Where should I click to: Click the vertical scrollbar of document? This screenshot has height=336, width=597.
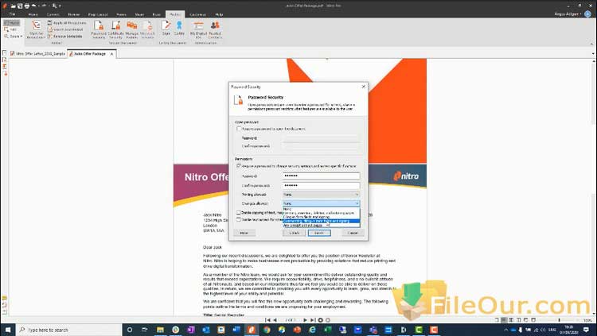coord(593,186)
